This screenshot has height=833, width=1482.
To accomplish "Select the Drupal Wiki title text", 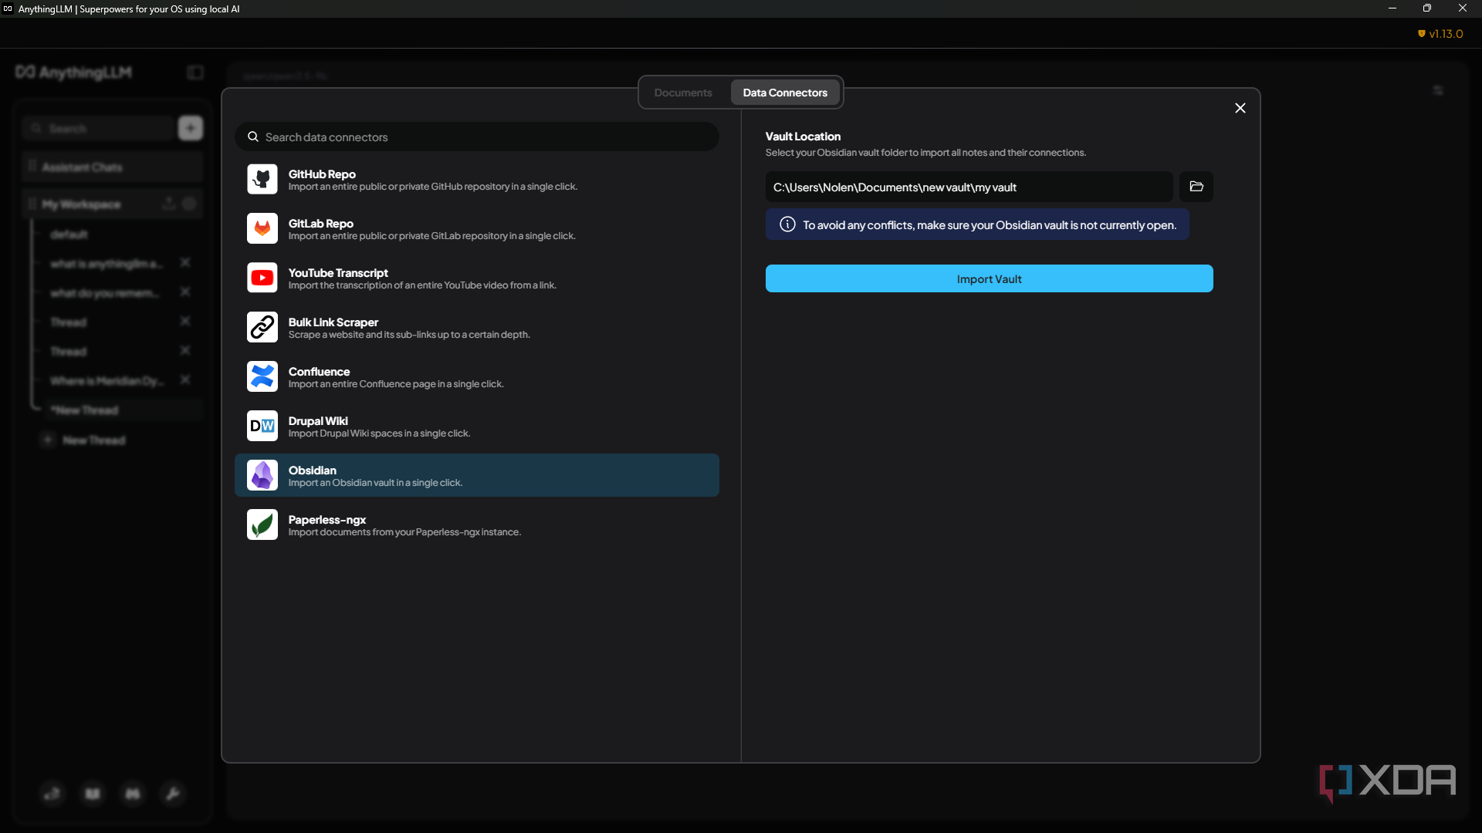I will coord(318,421).
